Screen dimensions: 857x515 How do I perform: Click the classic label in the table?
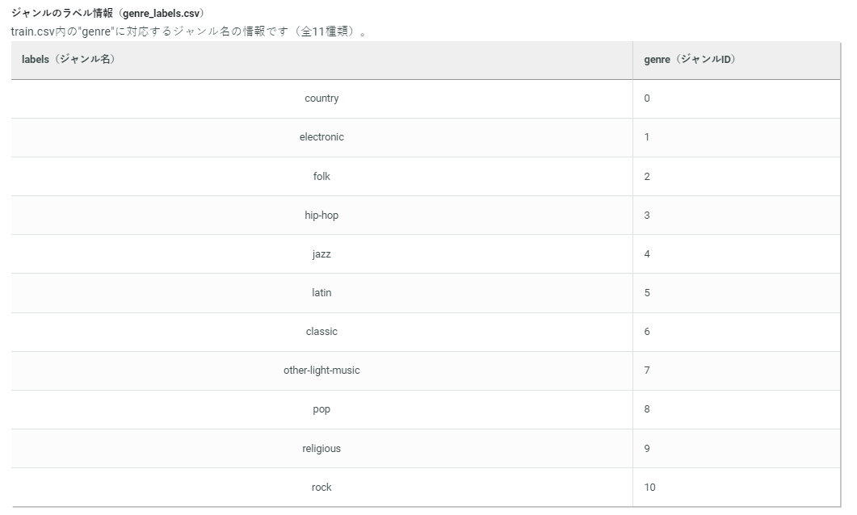click(x=321, y=331)
